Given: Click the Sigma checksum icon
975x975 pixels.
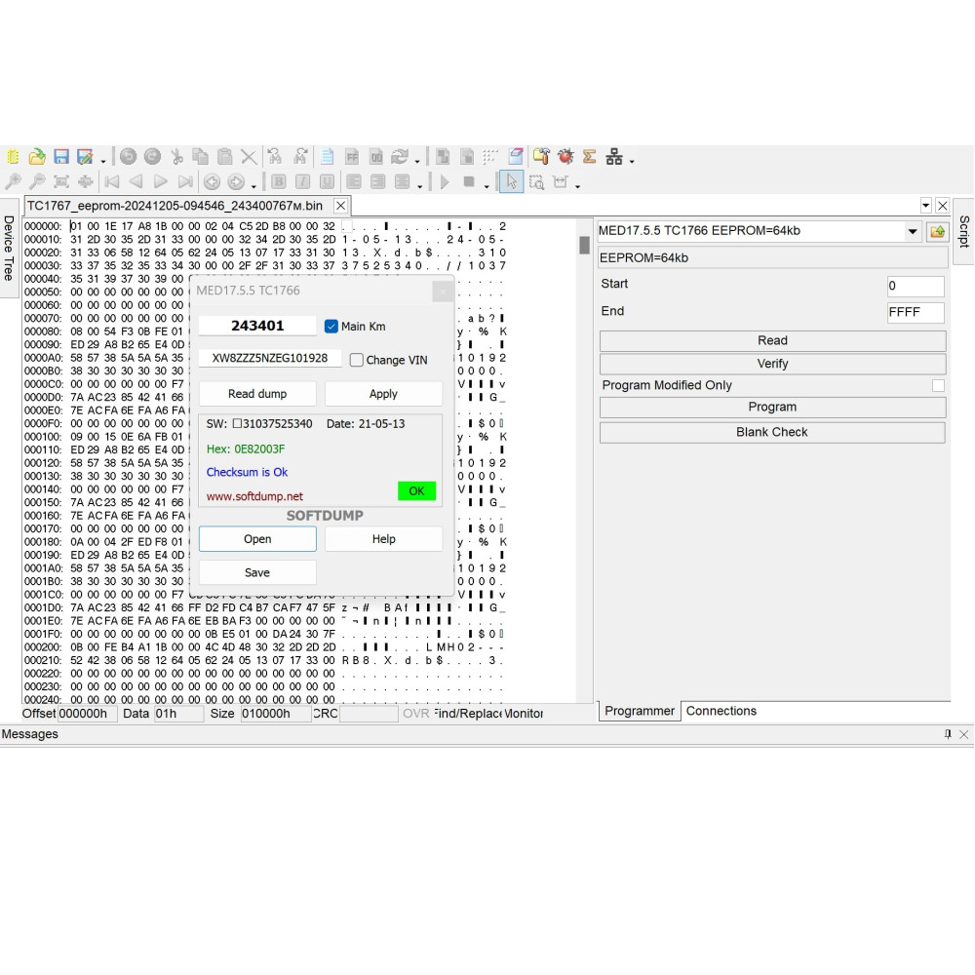Looking at the screenshot, I should coord(590,157).
